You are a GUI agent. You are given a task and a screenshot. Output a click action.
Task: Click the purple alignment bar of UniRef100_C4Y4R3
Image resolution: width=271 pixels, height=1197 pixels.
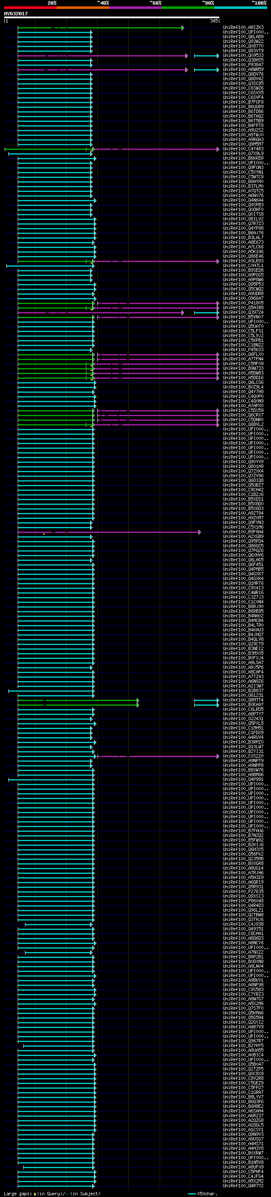coord(157,149)
